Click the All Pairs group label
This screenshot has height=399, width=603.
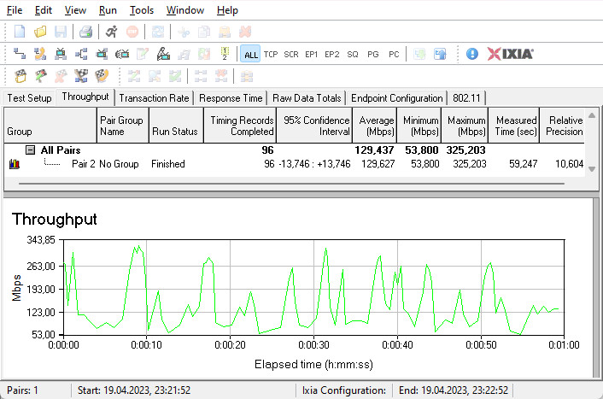[x=61, y=150]
